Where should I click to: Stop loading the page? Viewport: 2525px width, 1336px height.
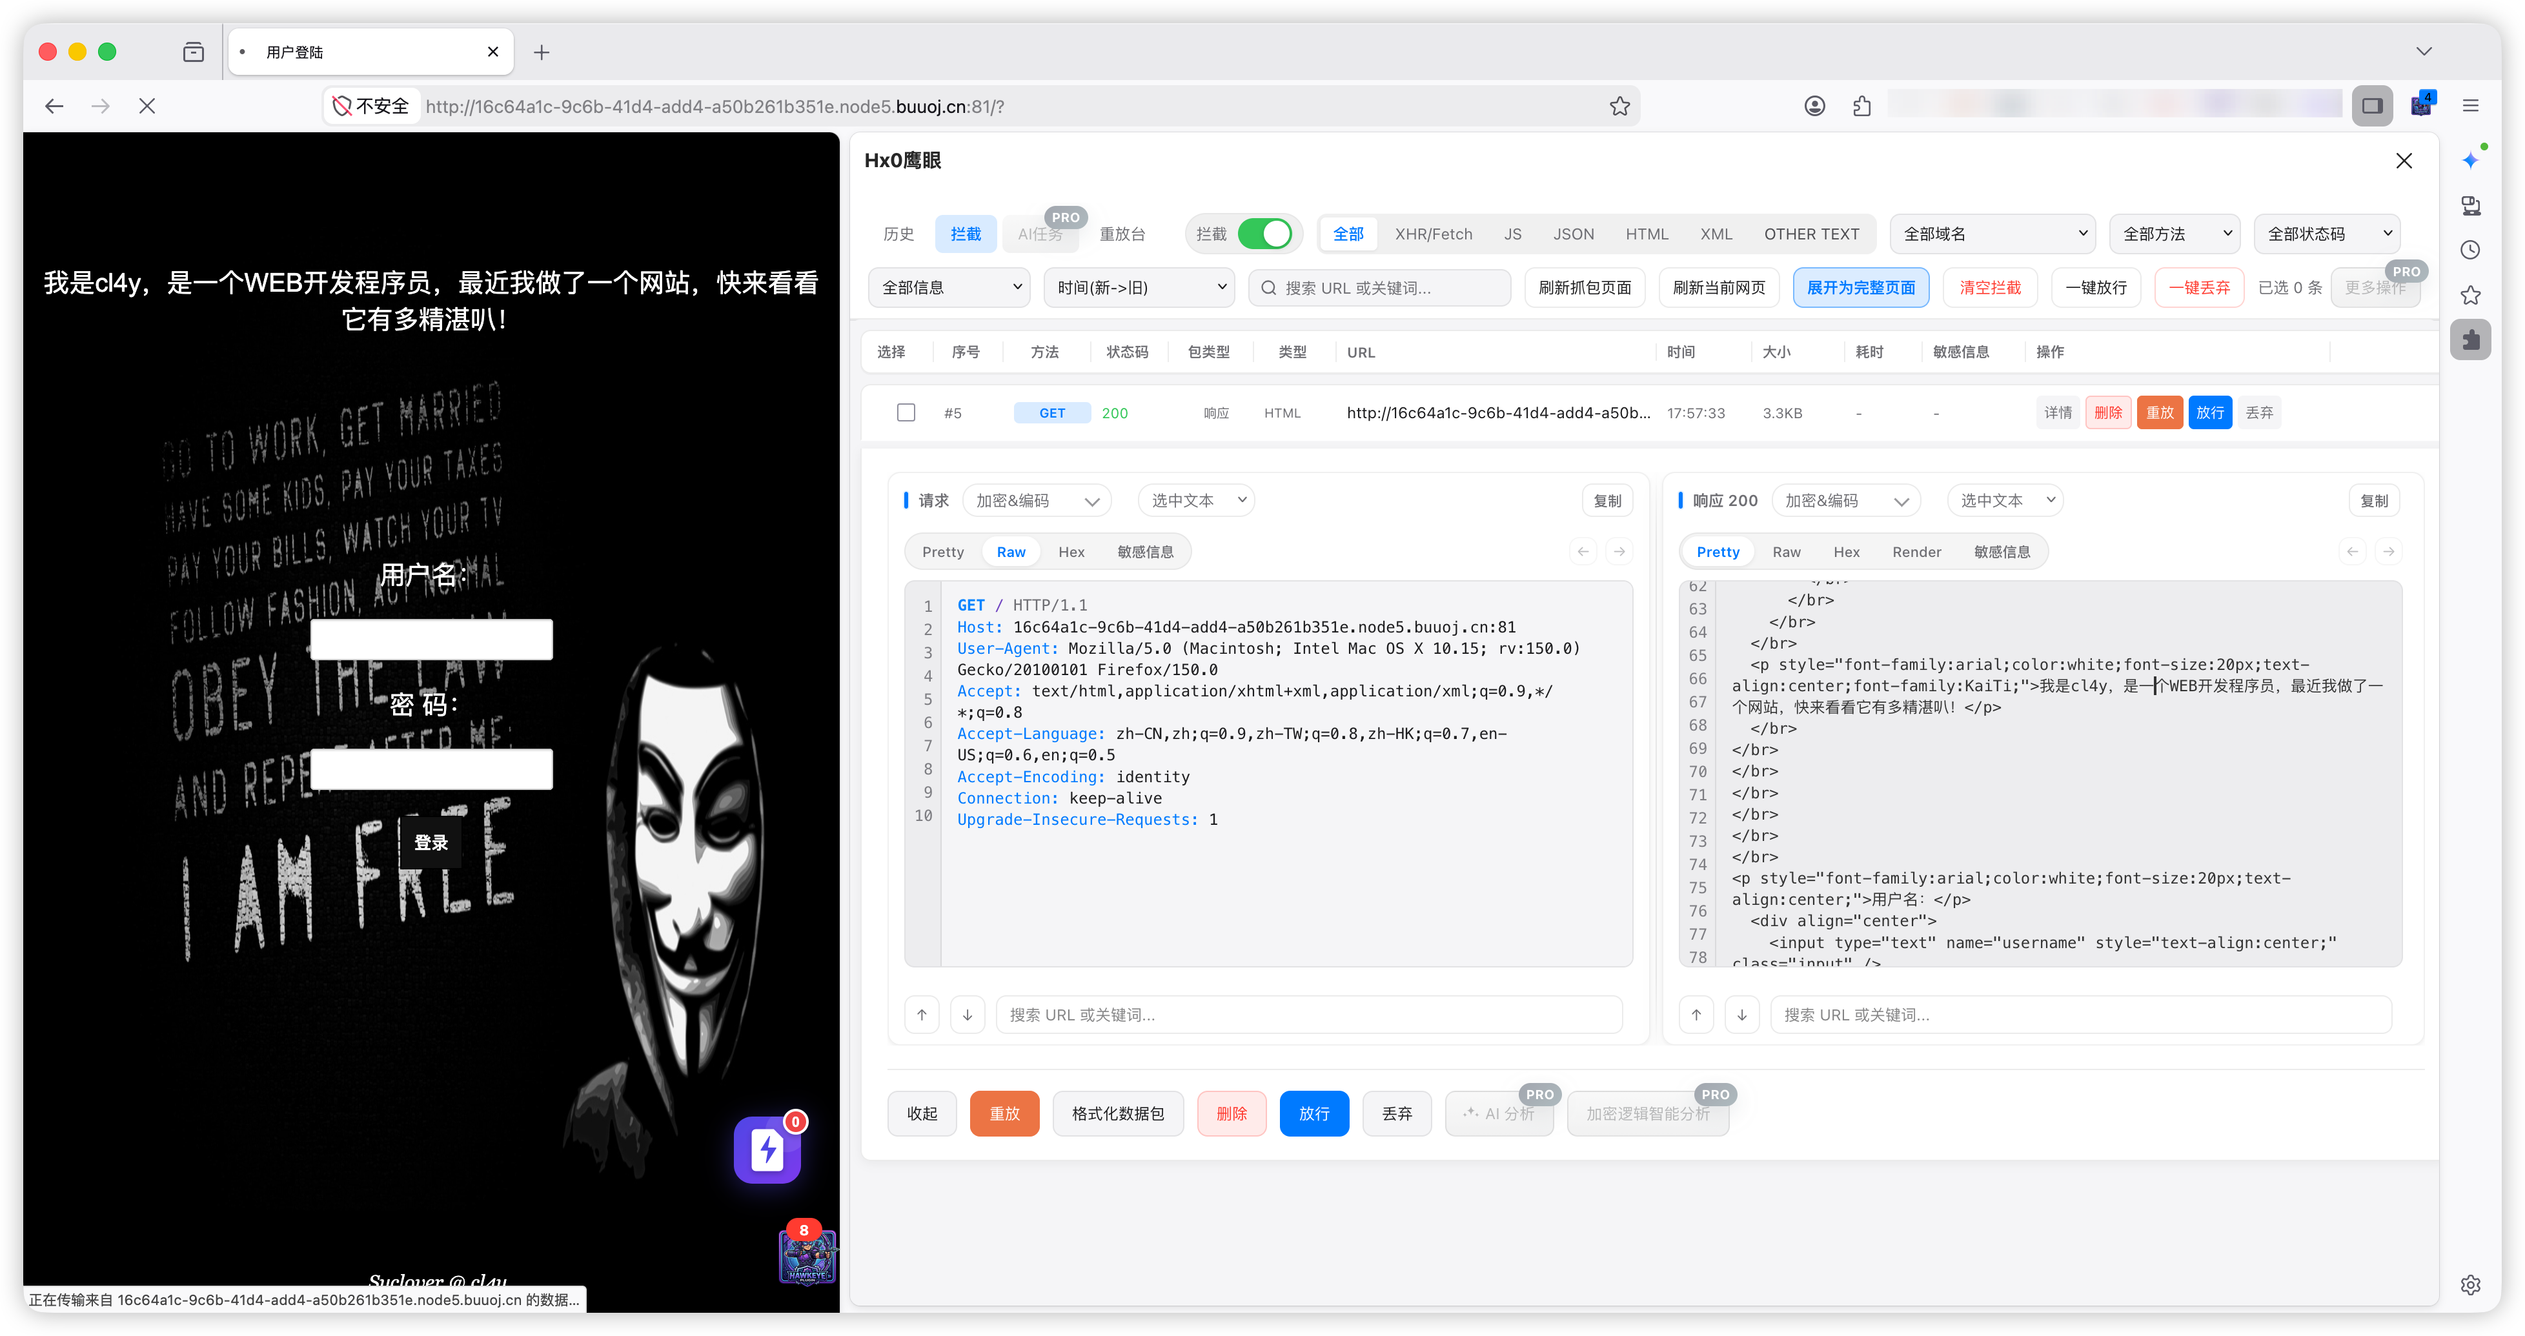click(x=147, y=106)
